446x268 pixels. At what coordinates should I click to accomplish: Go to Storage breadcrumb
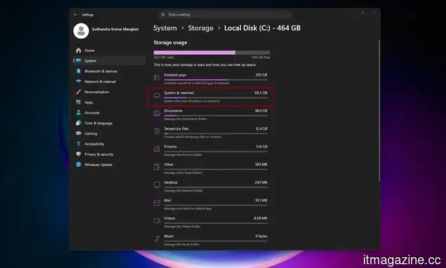pyautogui.click(x=201, y=28)
